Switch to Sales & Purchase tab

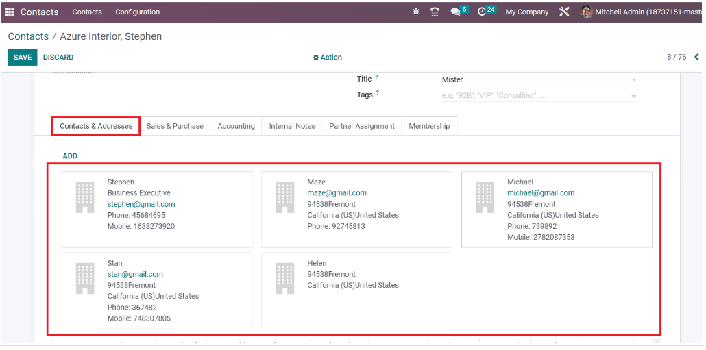tap(175, 126)
